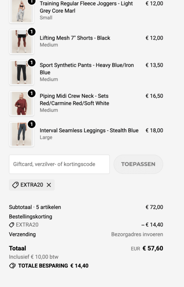Click quantity badge on Sport Synthetic Pants
Screen dimensions: 184x287
(31, 63)
